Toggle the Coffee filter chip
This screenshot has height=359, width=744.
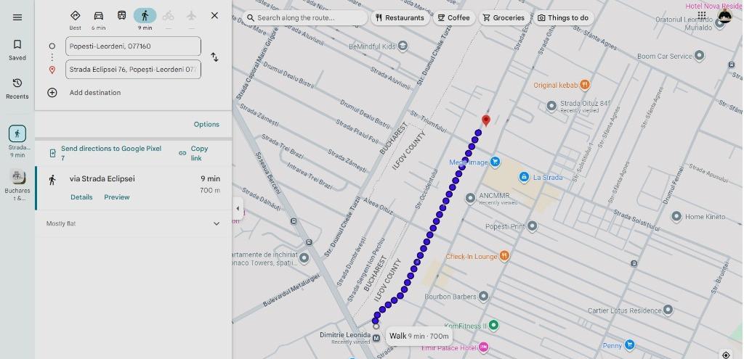(x=454, y=17)
